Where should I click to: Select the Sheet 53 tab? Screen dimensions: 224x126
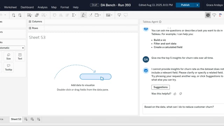pyautogui.click(x=16, y=119)
